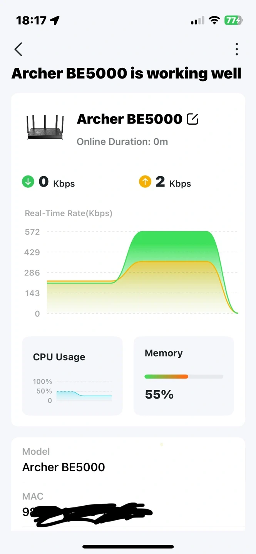Viewport: 256px width, 554px height.
Task: Tap the battery indicator showing 77
Action: pyautogui.click(x=234, y=20)
